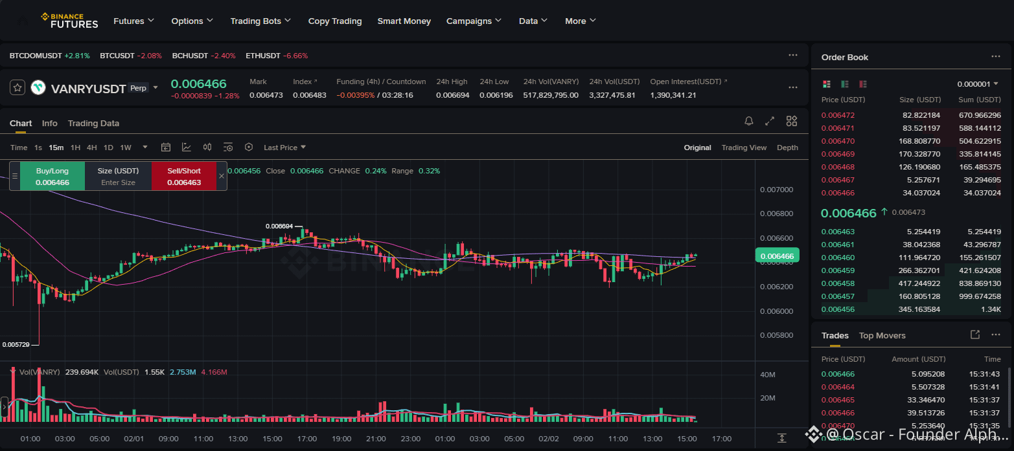Switch to the Trading Data tab
1014x451 pixels.
[x=93, y=123]
